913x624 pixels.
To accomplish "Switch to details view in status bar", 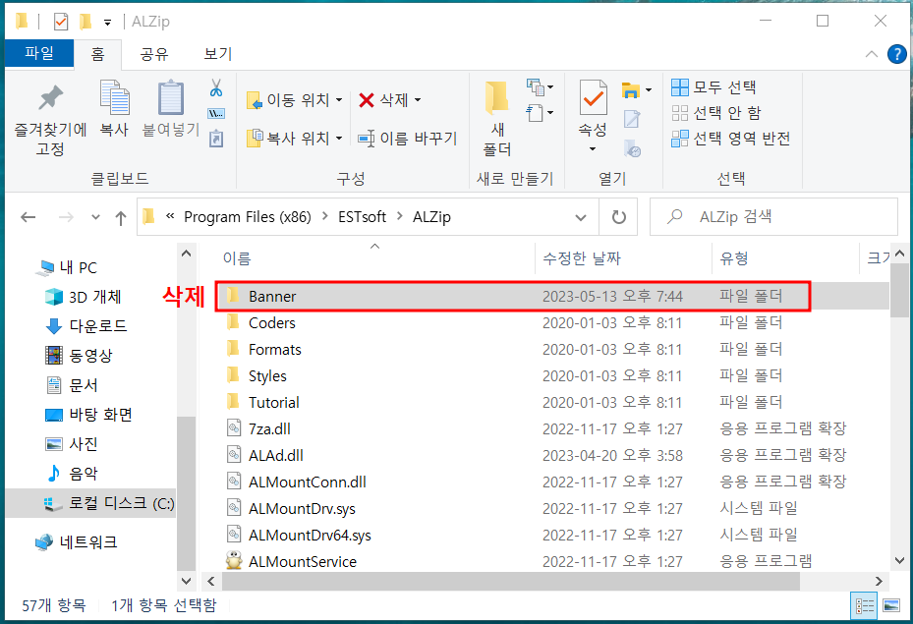I will (865, 606).
